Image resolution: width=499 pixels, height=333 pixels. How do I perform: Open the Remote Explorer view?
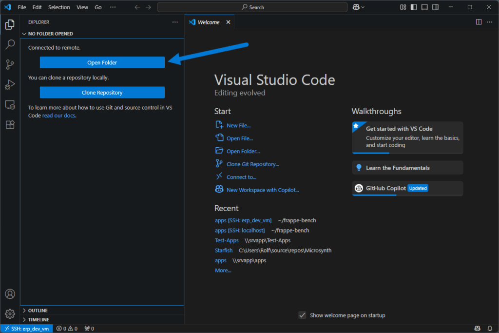[10, 105]
